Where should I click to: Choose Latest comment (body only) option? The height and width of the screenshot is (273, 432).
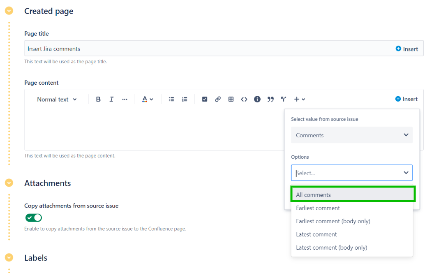(331, 248)
